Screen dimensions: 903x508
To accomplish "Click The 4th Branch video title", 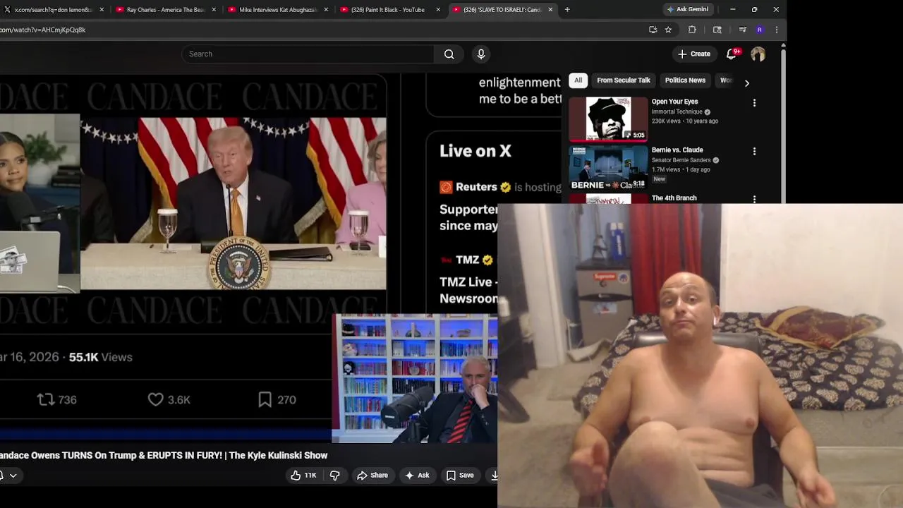I will (674, 198).
